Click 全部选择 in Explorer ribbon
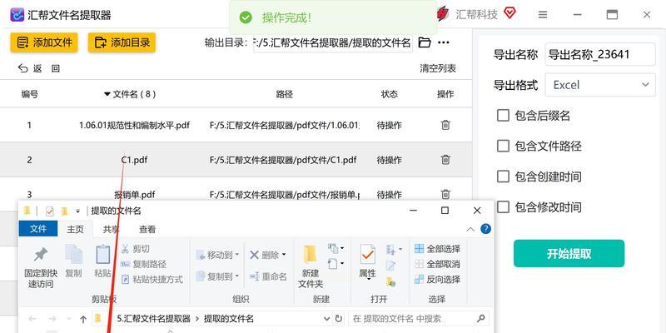The width and height of the screenshot is (666, 333). tap(438, 249)
